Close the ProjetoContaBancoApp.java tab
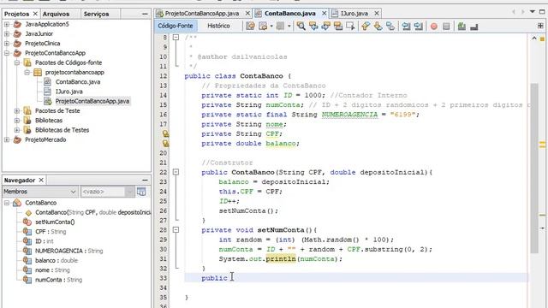This screenshot has width=548, height=308. [x=247, y=14]
